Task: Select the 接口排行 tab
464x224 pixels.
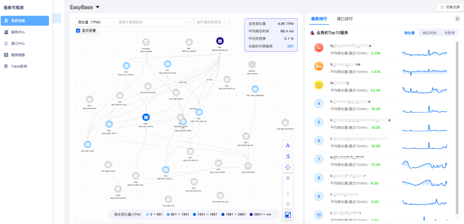Action: 345,19
